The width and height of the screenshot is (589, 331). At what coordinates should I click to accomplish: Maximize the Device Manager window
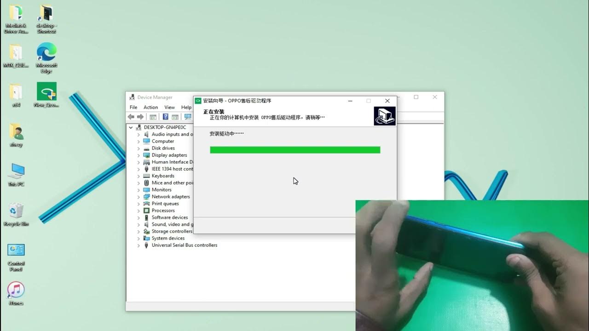416,97
